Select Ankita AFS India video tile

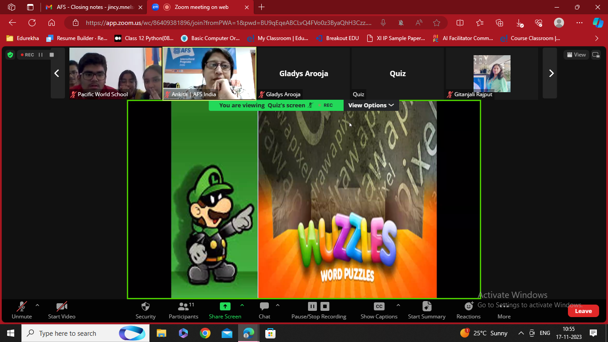(209, 73)
